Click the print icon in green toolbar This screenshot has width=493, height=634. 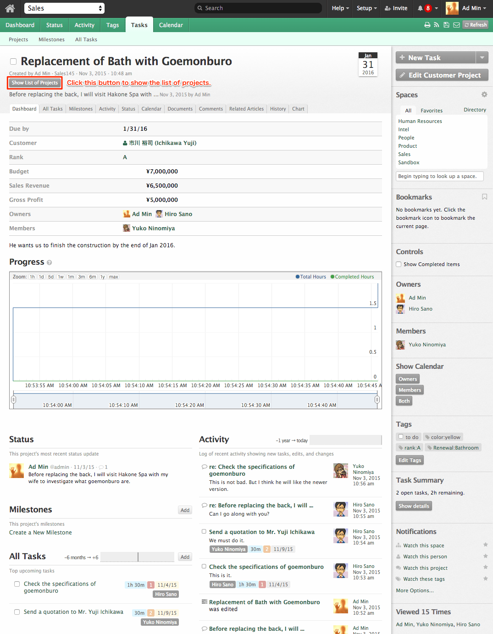427,25
